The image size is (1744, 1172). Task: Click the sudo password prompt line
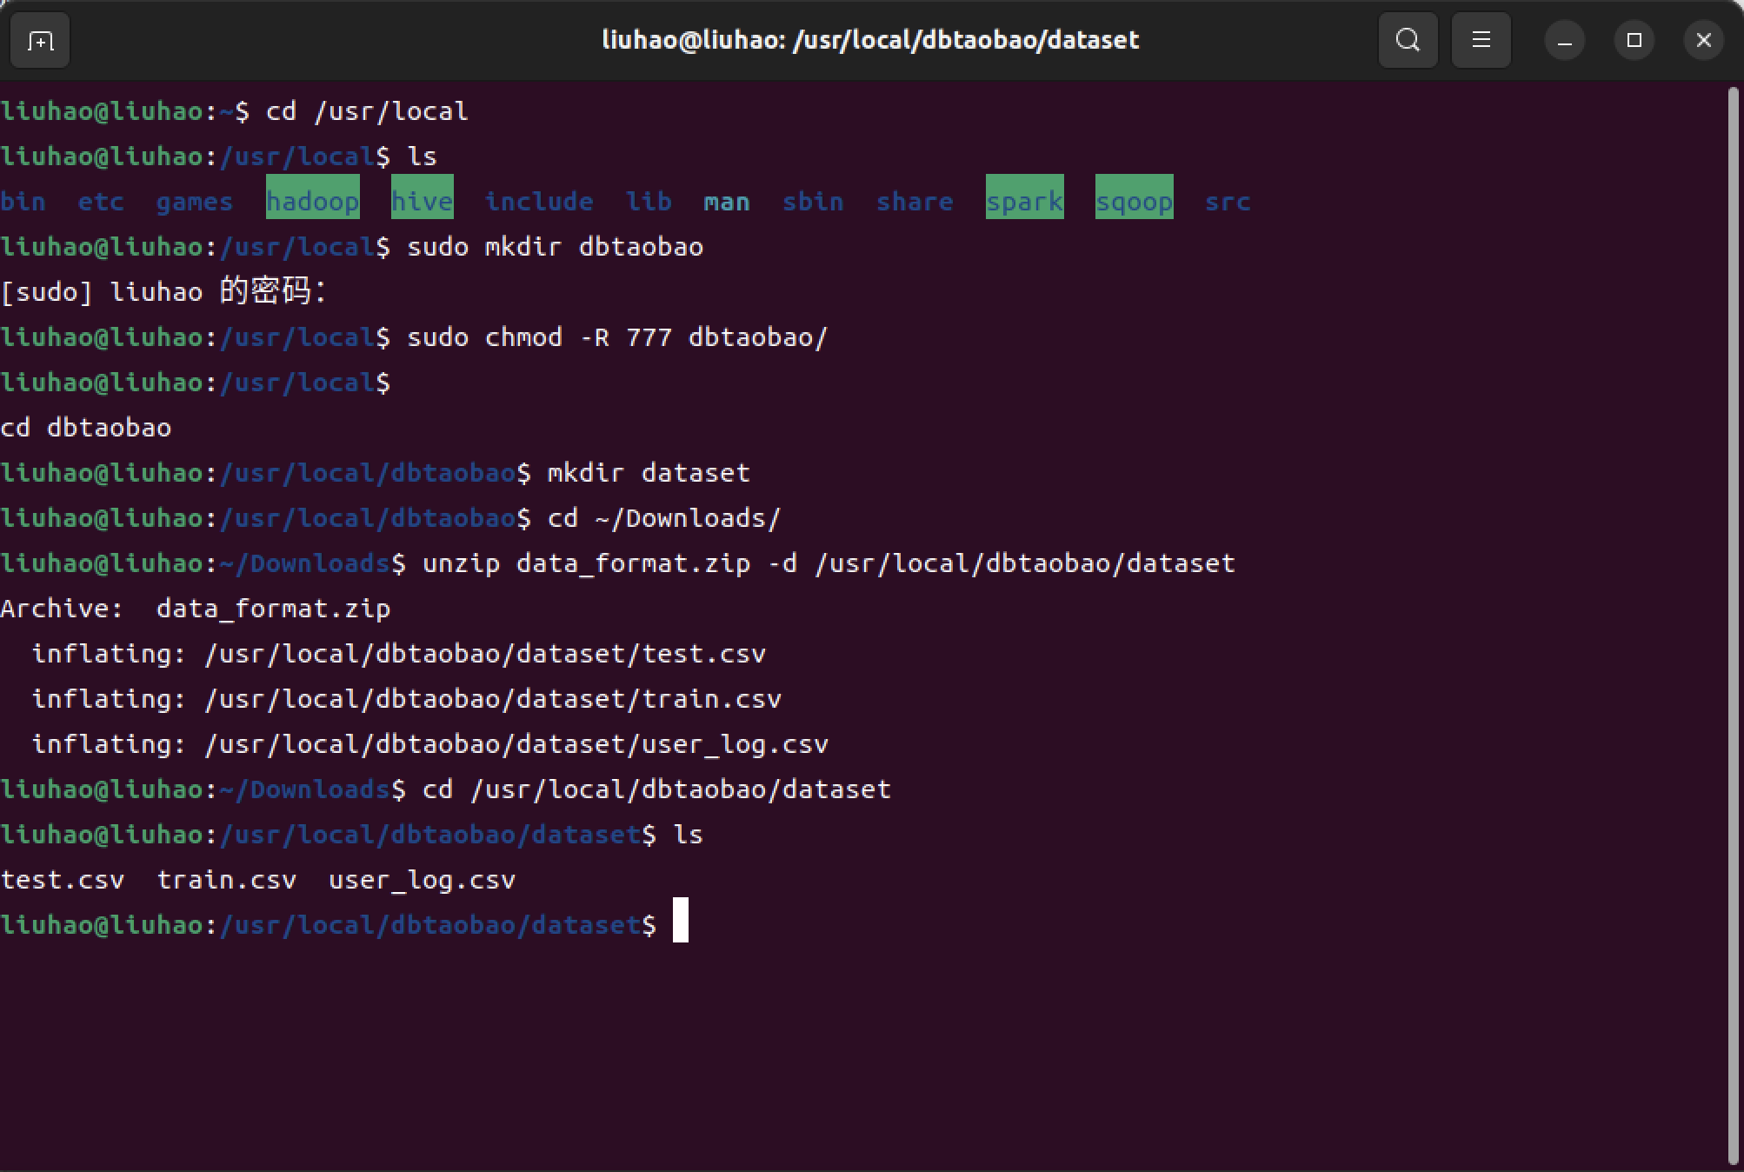[163, 291]
